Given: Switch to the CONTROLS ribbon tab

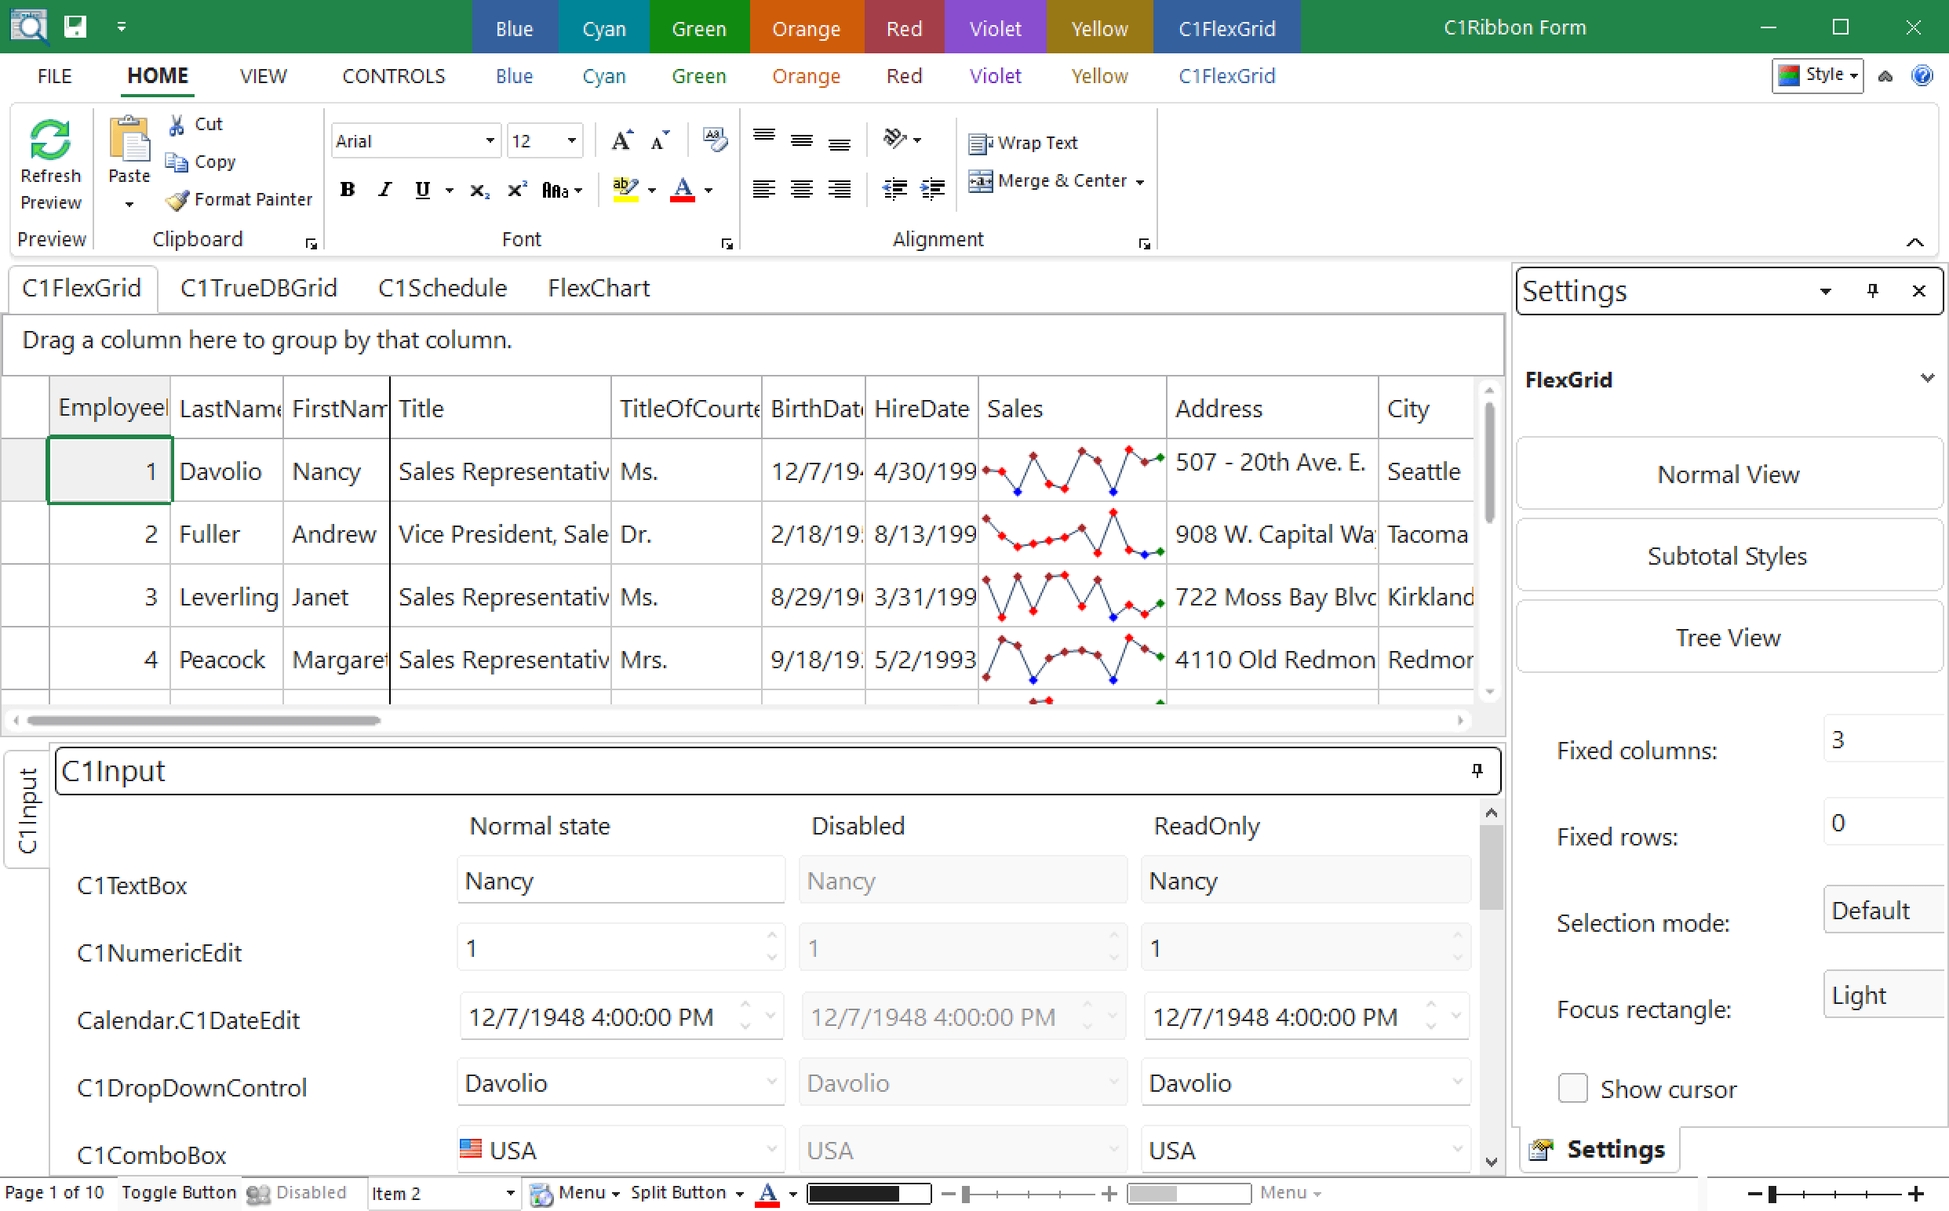Looking at the screenshot, I should [393, 76].
